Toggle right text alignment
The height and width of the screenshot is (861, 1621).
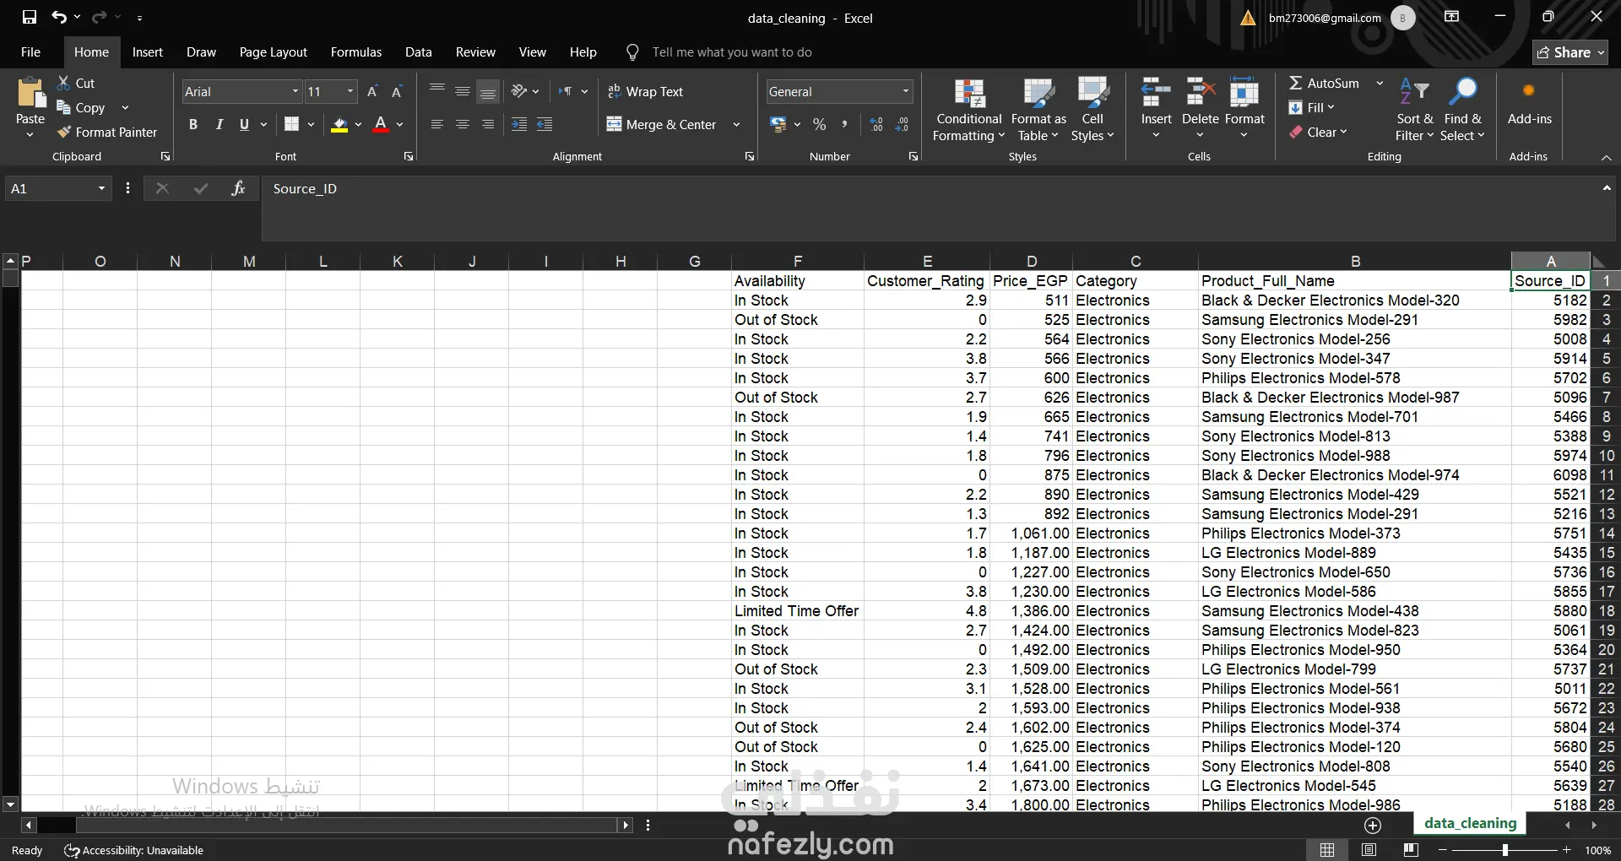pos(488,124)
